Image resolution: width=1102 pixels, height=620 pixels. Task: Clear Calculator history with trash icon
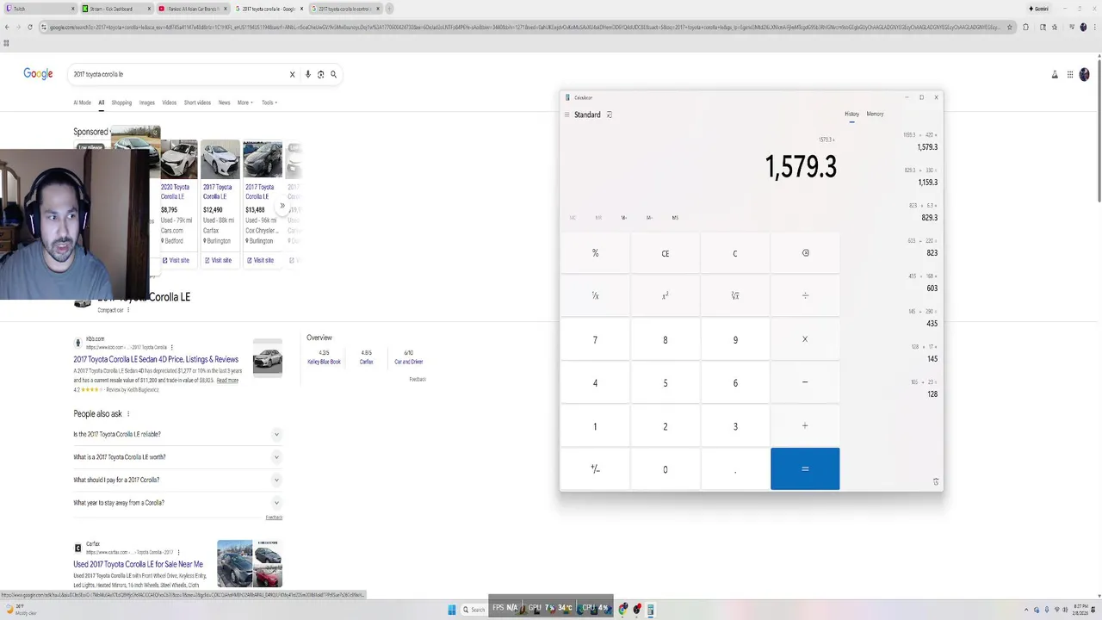[936, 482]
